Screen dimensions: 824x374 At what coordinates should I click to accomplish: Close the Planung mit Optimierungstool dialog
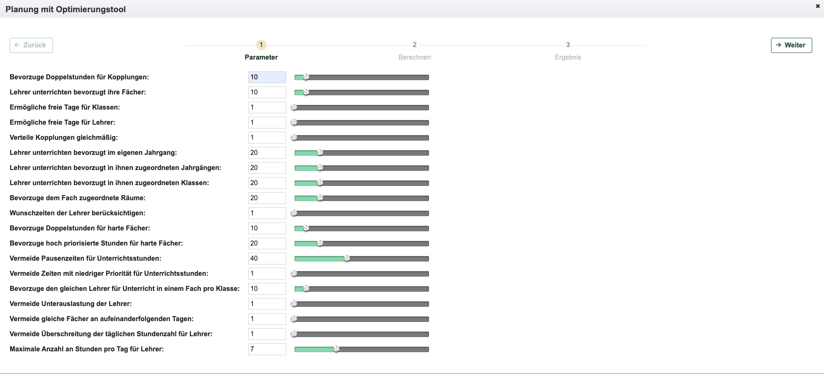(818, 6)
